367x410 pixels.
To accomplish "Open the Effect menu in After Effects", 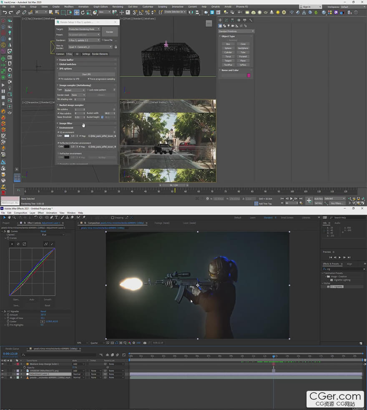I will point(40,213).
